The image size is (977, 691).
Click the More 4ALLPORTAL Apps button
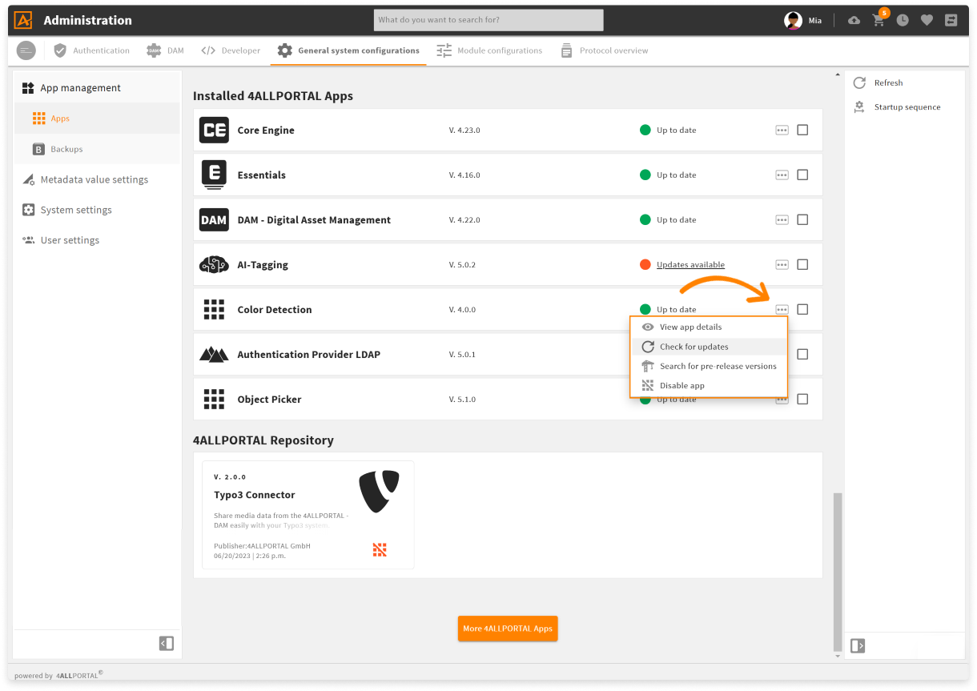(508, 629)
